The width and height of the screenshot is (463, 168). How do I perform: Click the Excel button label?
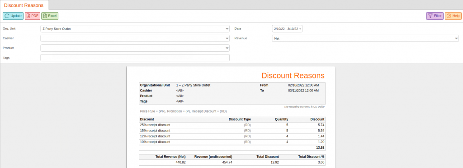[x=52, y=16]
